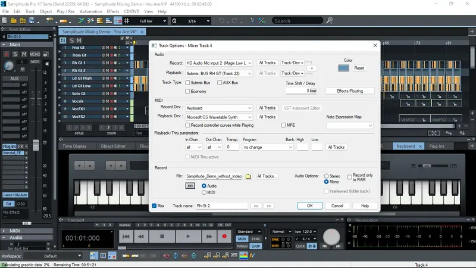The height and width of the screenshot is (268, 476).
Task: Click the transport Play button
Action: (187, 236)
